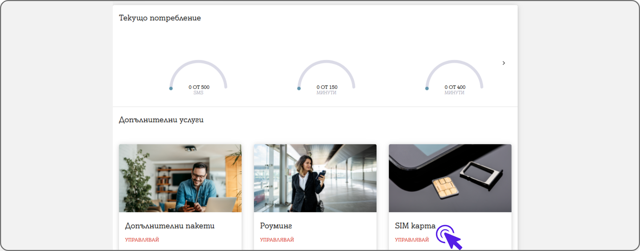This screenshot has width=640, height=251.
Task: Select the 0 of 150 minutes gauge
Action: [x=326, y=77]
